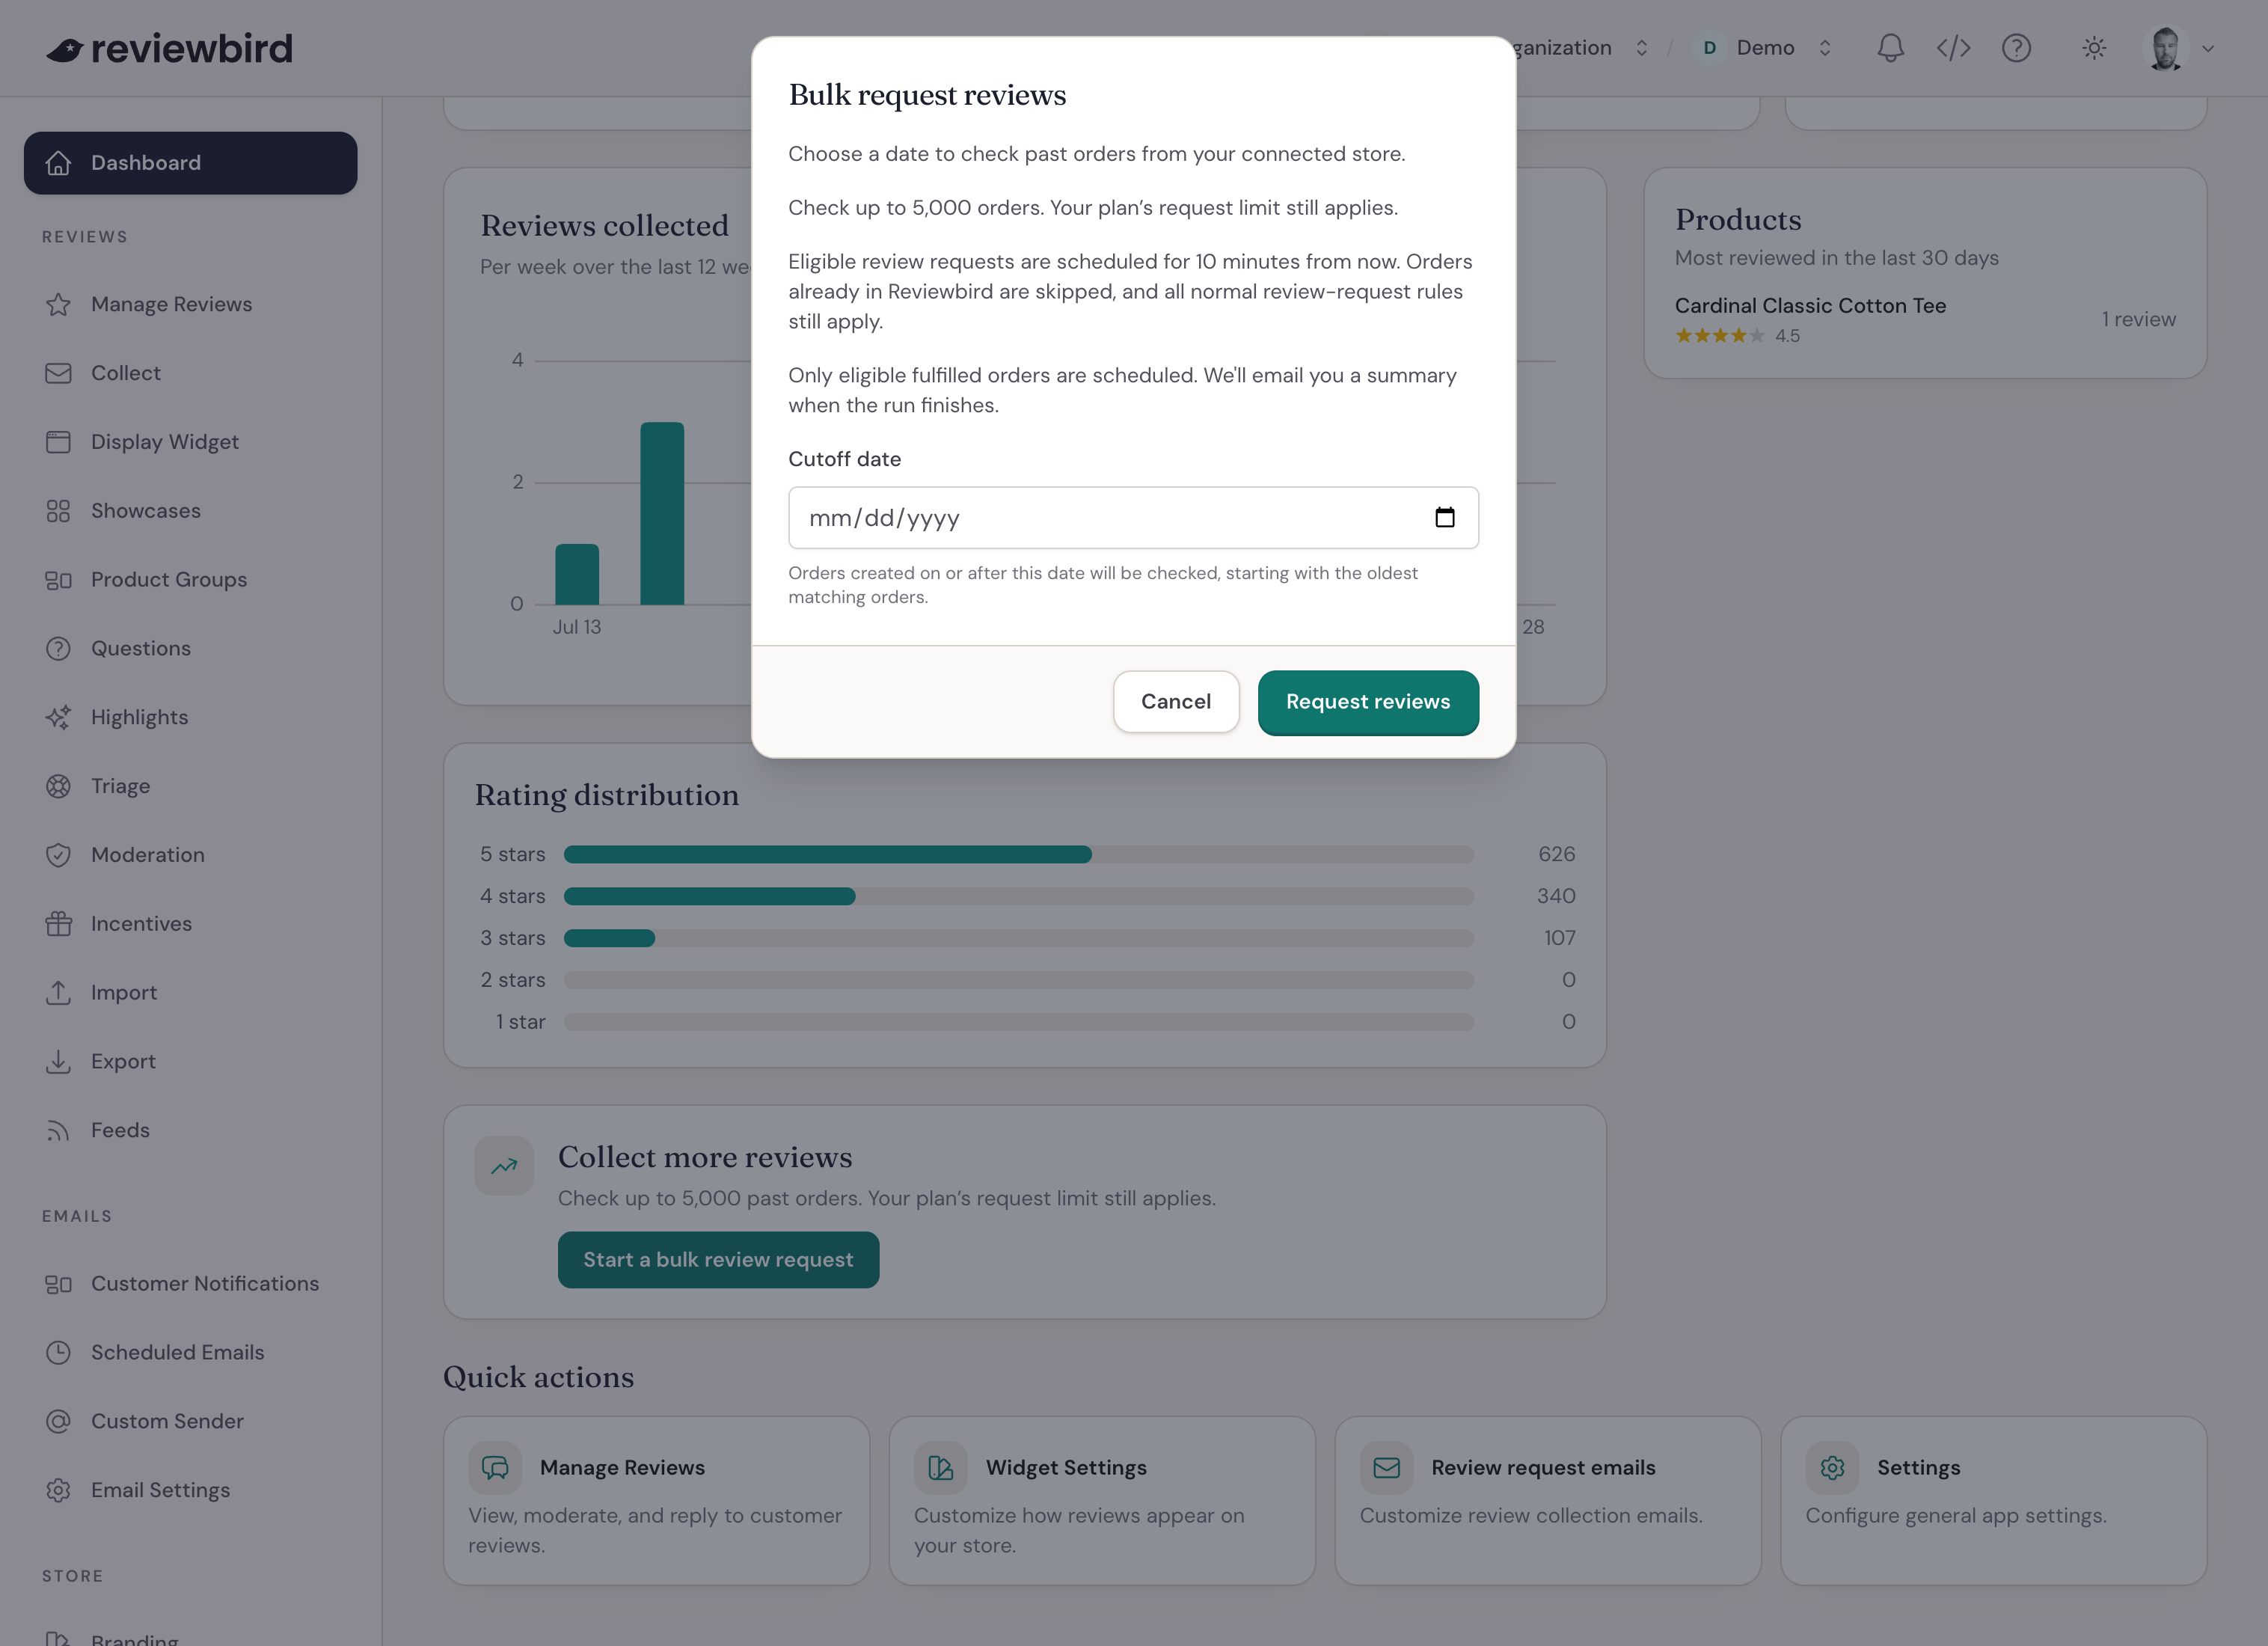Click the 626 count next to 5 stars
Viewport: 2268px width, 1646px height.
(x=1556, y=854)
